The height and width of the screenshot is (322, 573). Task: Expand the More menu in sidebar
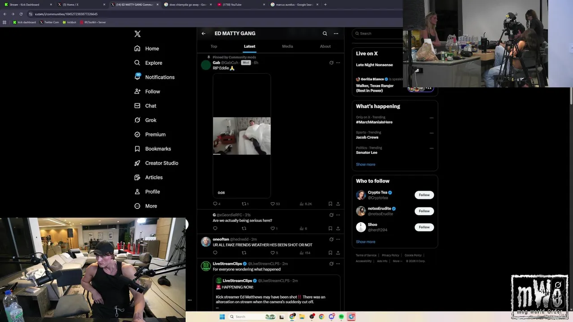tap(146, 206)
